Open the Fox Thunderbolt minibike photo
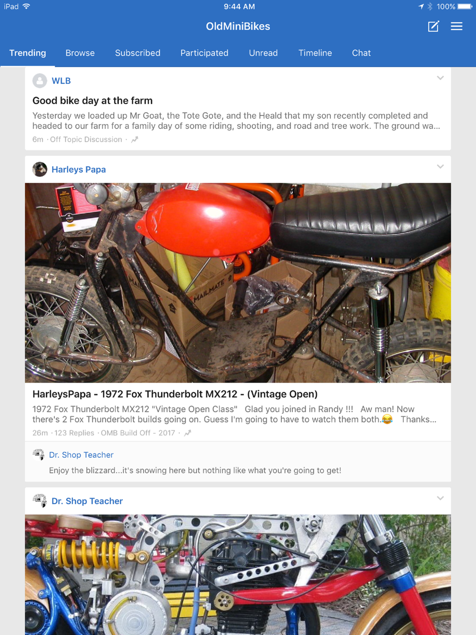This screenshot has width=476, height=635. tap(238, 283)
